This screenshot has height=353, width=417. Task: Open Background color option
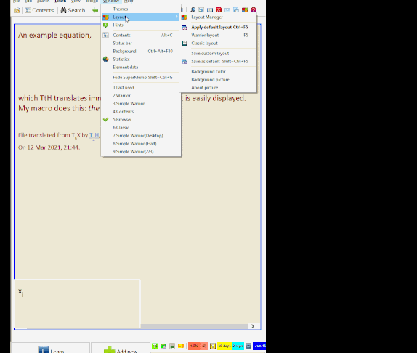pyautogui.click(x=218, y=71)
